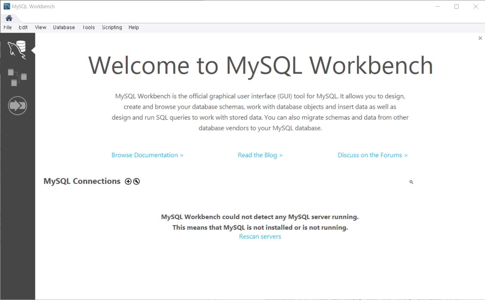The width and height of the screenshot is (485, 300).
Task: Visit Discuss on the Forums link
Action: coord(373,155)
